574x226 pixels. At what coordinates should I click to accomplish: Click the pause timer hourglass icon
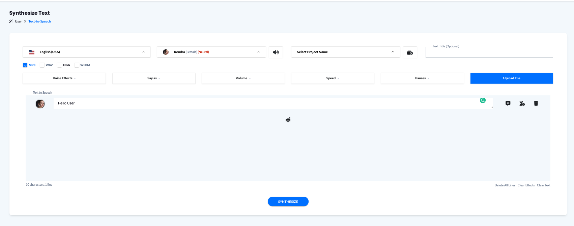click(522, 103)
